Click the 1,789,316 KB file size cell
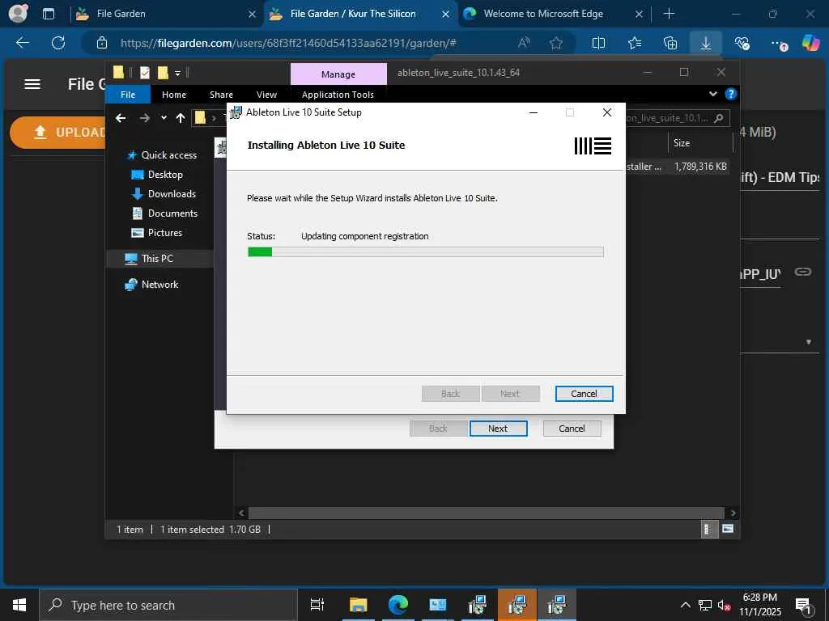 (700, 167)
